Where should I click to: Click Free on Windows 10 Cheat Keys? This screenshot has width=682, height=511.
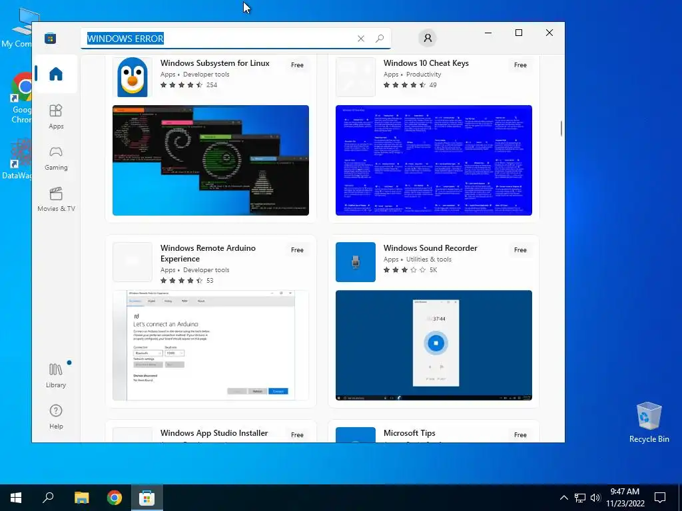(520, 65)
